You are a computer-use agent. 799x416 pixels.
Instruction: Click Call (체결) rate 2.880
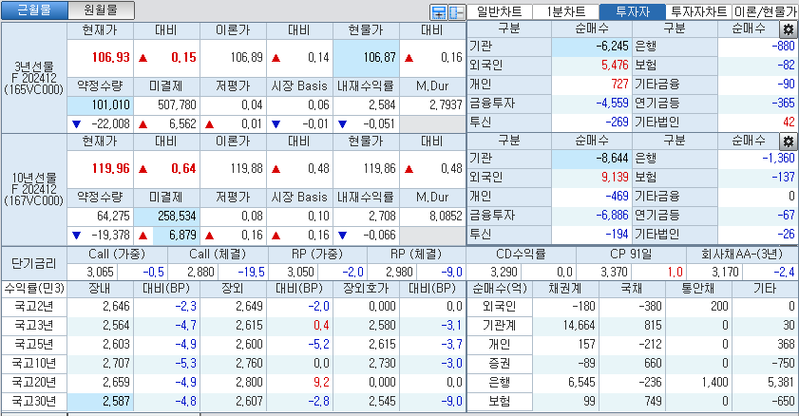coord(193,272)
